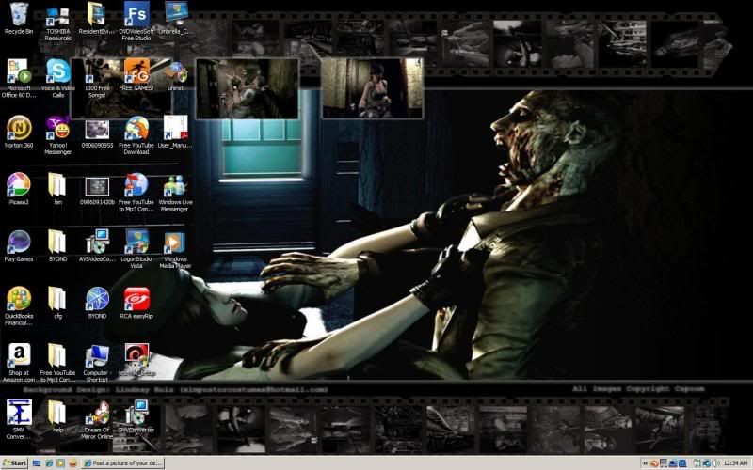
Task: Open the TOSHIBA Resources shortcut
Action: [57, 22]
